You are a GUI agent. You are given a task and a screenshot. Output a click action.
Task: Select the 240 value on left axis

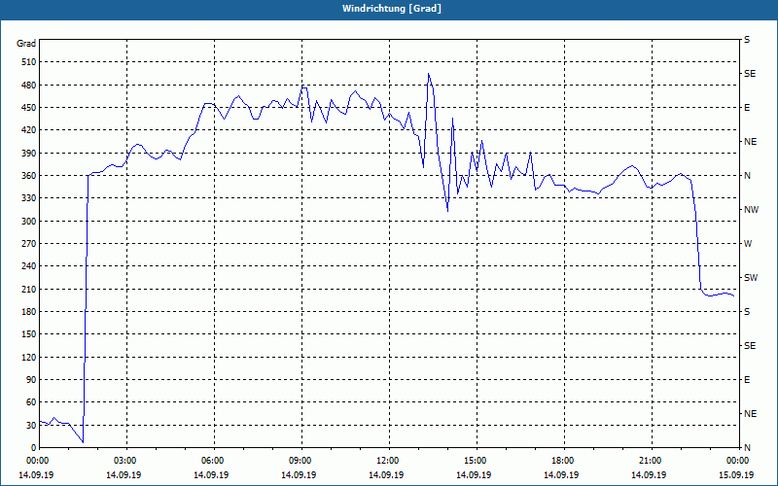[29, 266]
